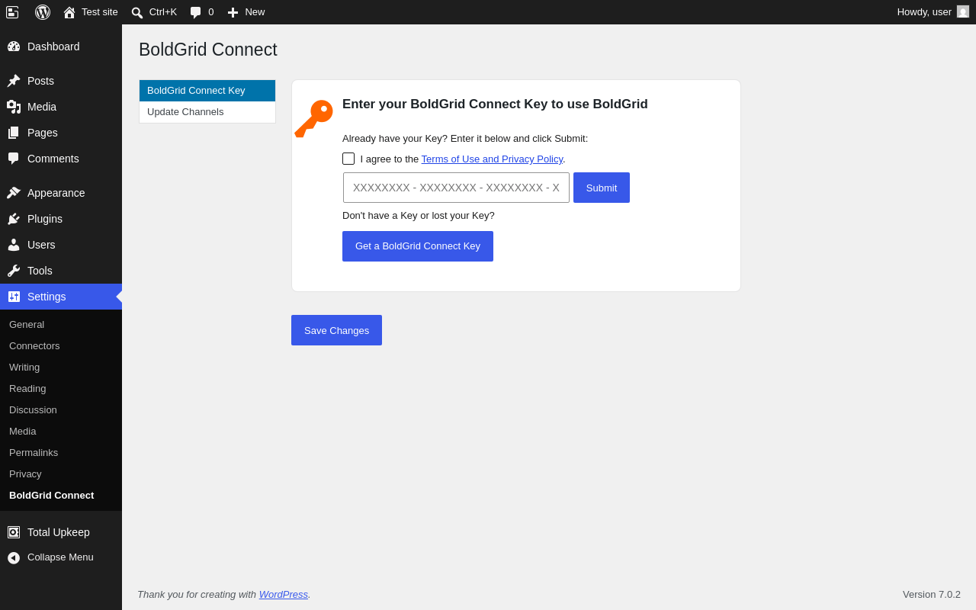Open the Comments sidebar menu label

coord(53,159)
